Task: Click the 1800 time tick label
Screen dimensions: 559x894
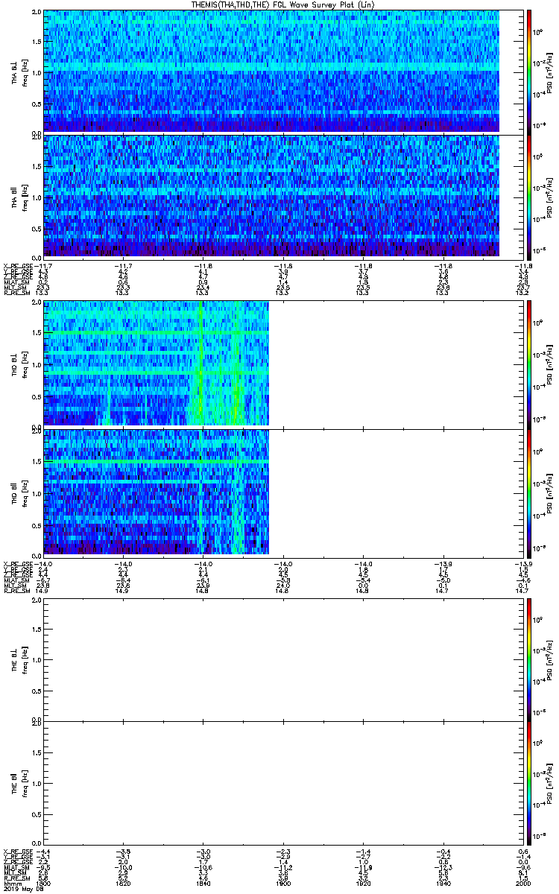Action: [43, 883]
